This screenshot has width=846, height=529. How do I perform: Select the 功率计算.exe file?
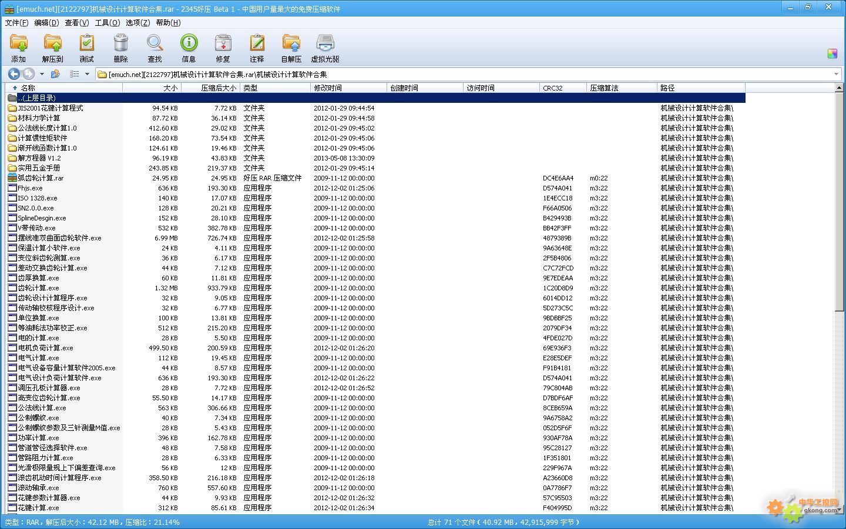[38, 438]
